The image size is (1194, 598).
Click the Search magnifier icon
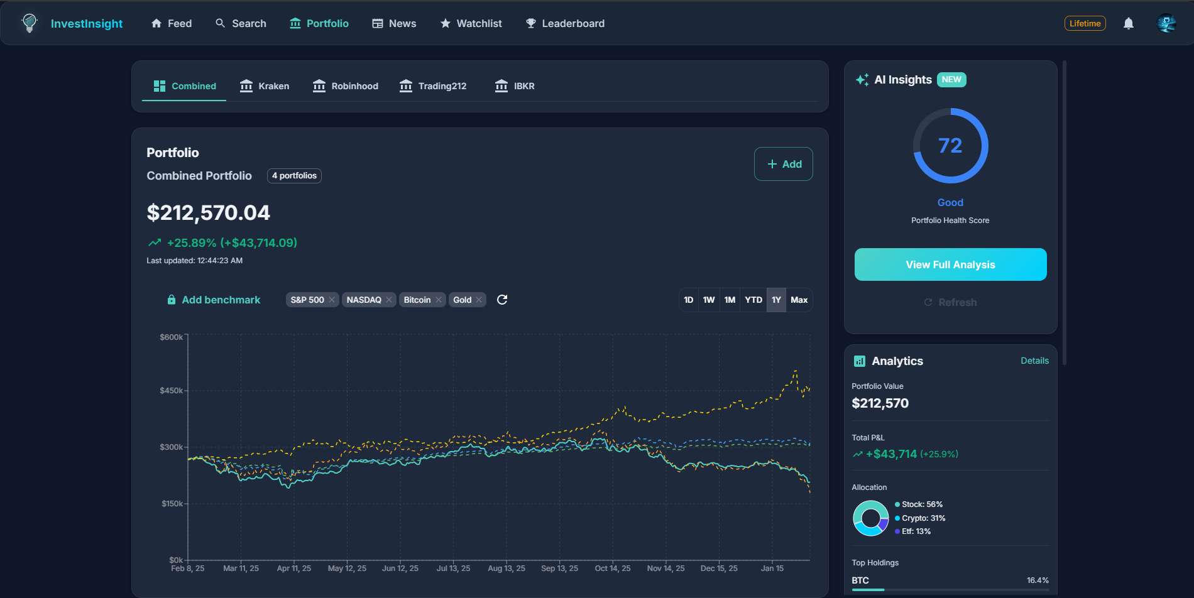tap(219, 23)
